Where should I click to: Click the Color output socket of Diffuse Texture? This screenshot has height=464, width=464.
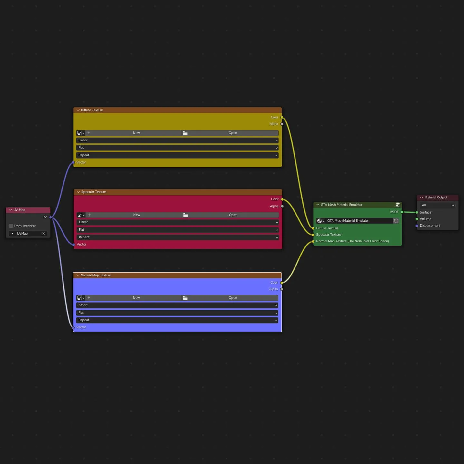pyautogui.click(x=282, y=118)
